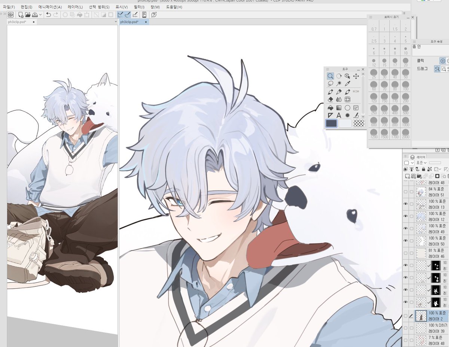Click 레이어 2 layer thumbnail

421,316
